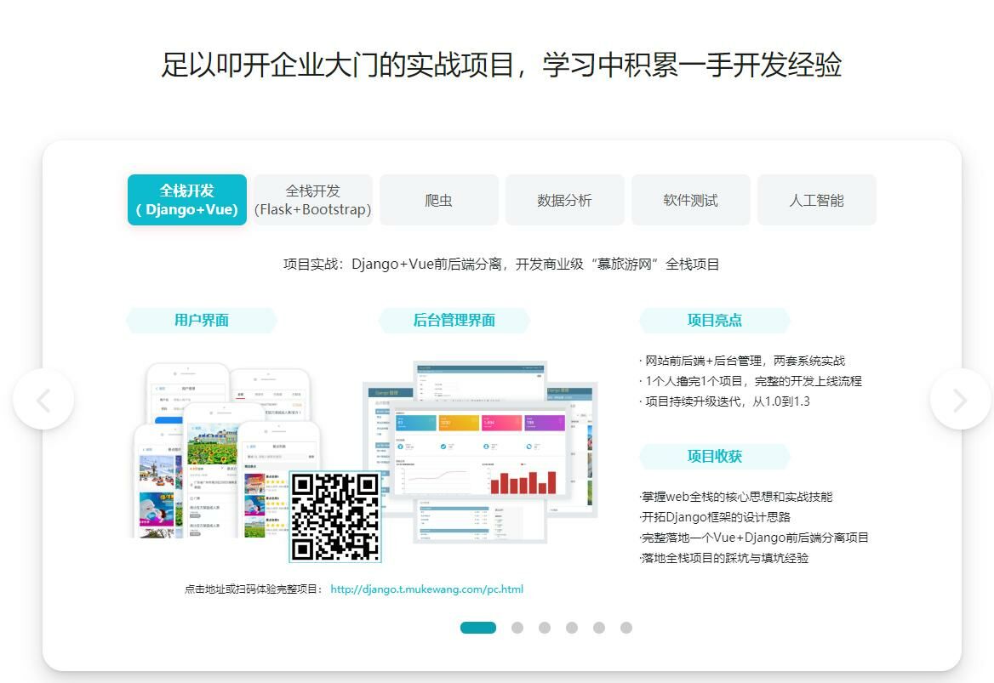Viewport: 994px width, 683px height.
Task: Open the 人工智能 tab
Action: tap(816, 200)
